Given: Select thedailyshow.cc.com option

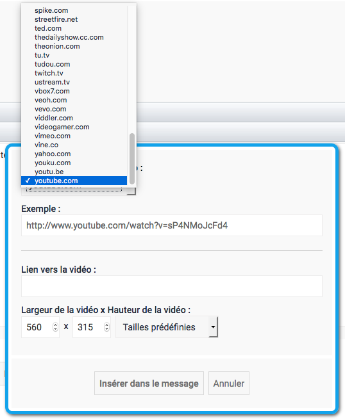Looking at the screenshot, I should 74,37.
